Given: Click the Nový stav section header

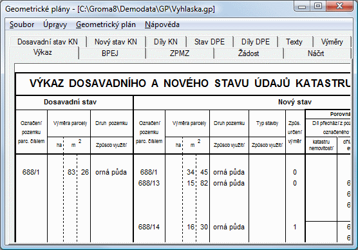Looking at the screenshot, I should pyautogui.click(x=295, y=102).
